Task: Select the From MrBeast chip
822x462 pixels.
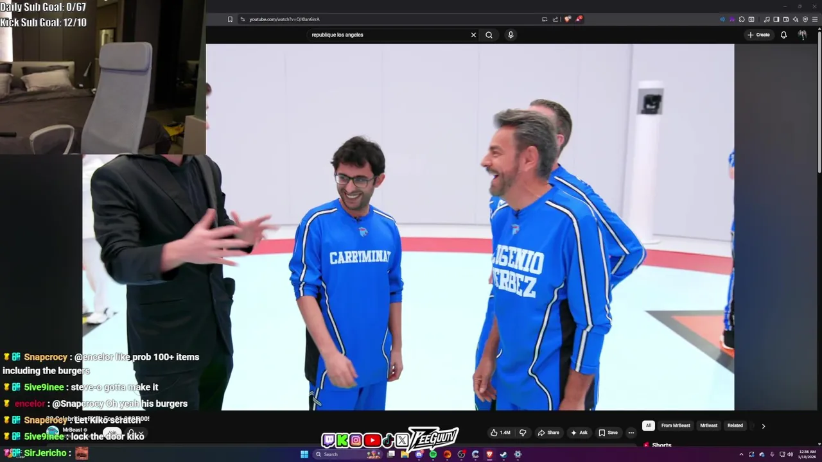Action: click(x=676, y=425)
